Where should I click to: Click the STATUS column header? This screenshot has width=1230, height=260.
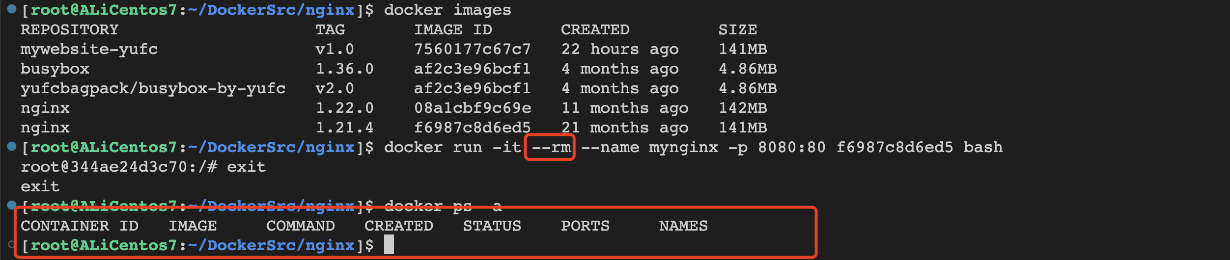point(492,226)
